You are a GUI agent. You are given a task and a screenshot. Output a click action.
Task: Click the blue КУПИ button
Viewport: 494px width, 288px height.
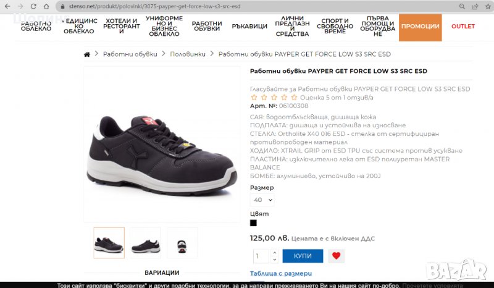pyautogui.click(x=303, y=256)
